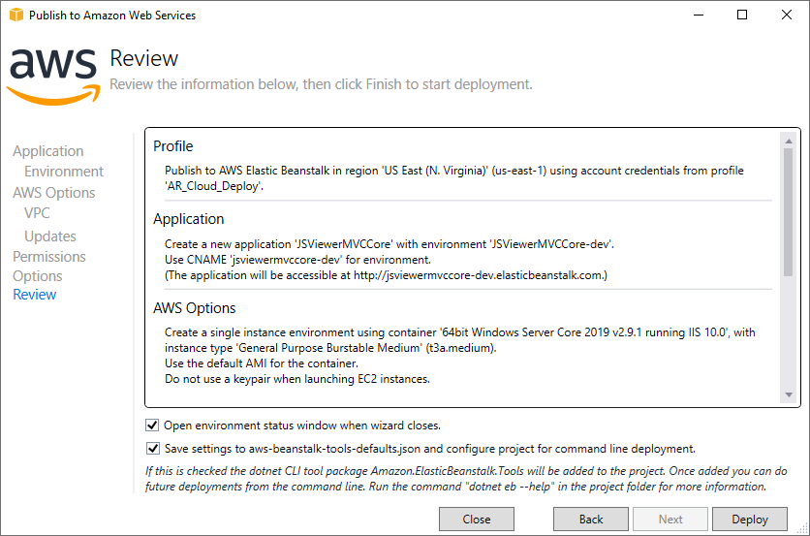Select the AWS Options step
Screen dimensions: 810x536
coord(53,192)
